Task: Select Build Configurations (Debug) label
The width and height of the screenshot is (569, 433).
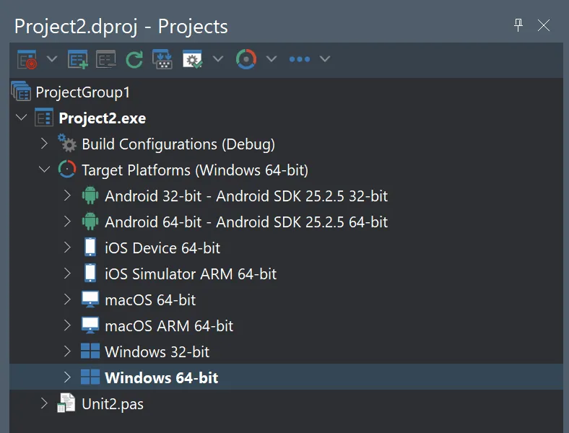Action: pyautogui.click(x=178, y=144)
